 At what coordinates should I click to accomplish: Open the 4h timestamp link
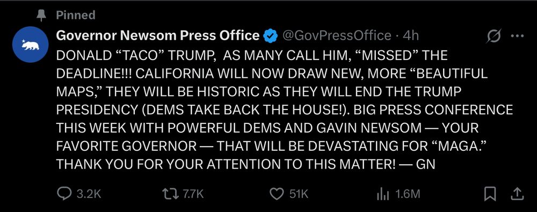[411, 35]
